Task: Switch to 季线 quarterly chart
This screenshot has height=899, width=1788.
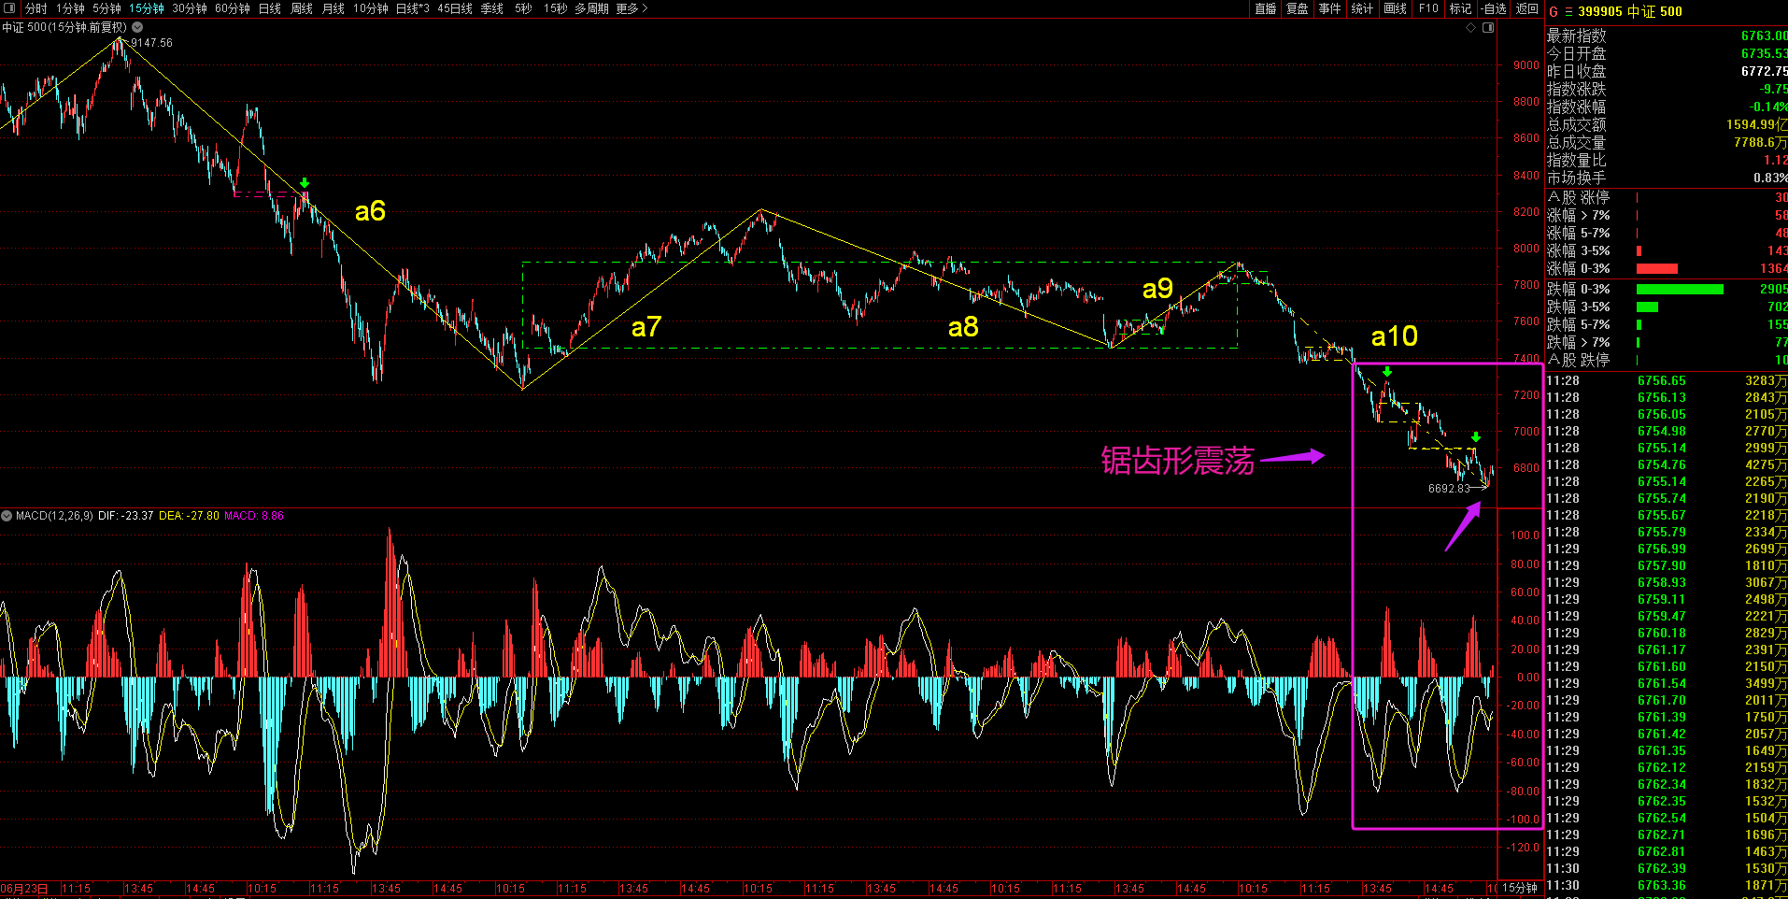Action: [492, 8]
